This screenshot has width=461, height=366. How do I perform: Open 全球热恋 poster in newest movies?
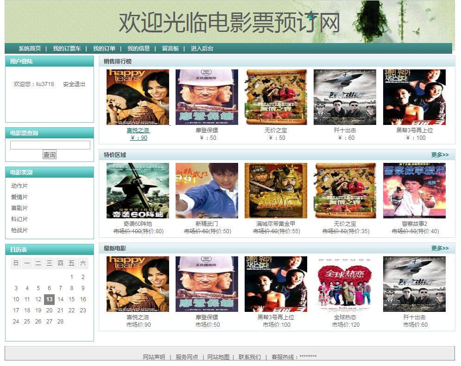click(x=345, y=284)
